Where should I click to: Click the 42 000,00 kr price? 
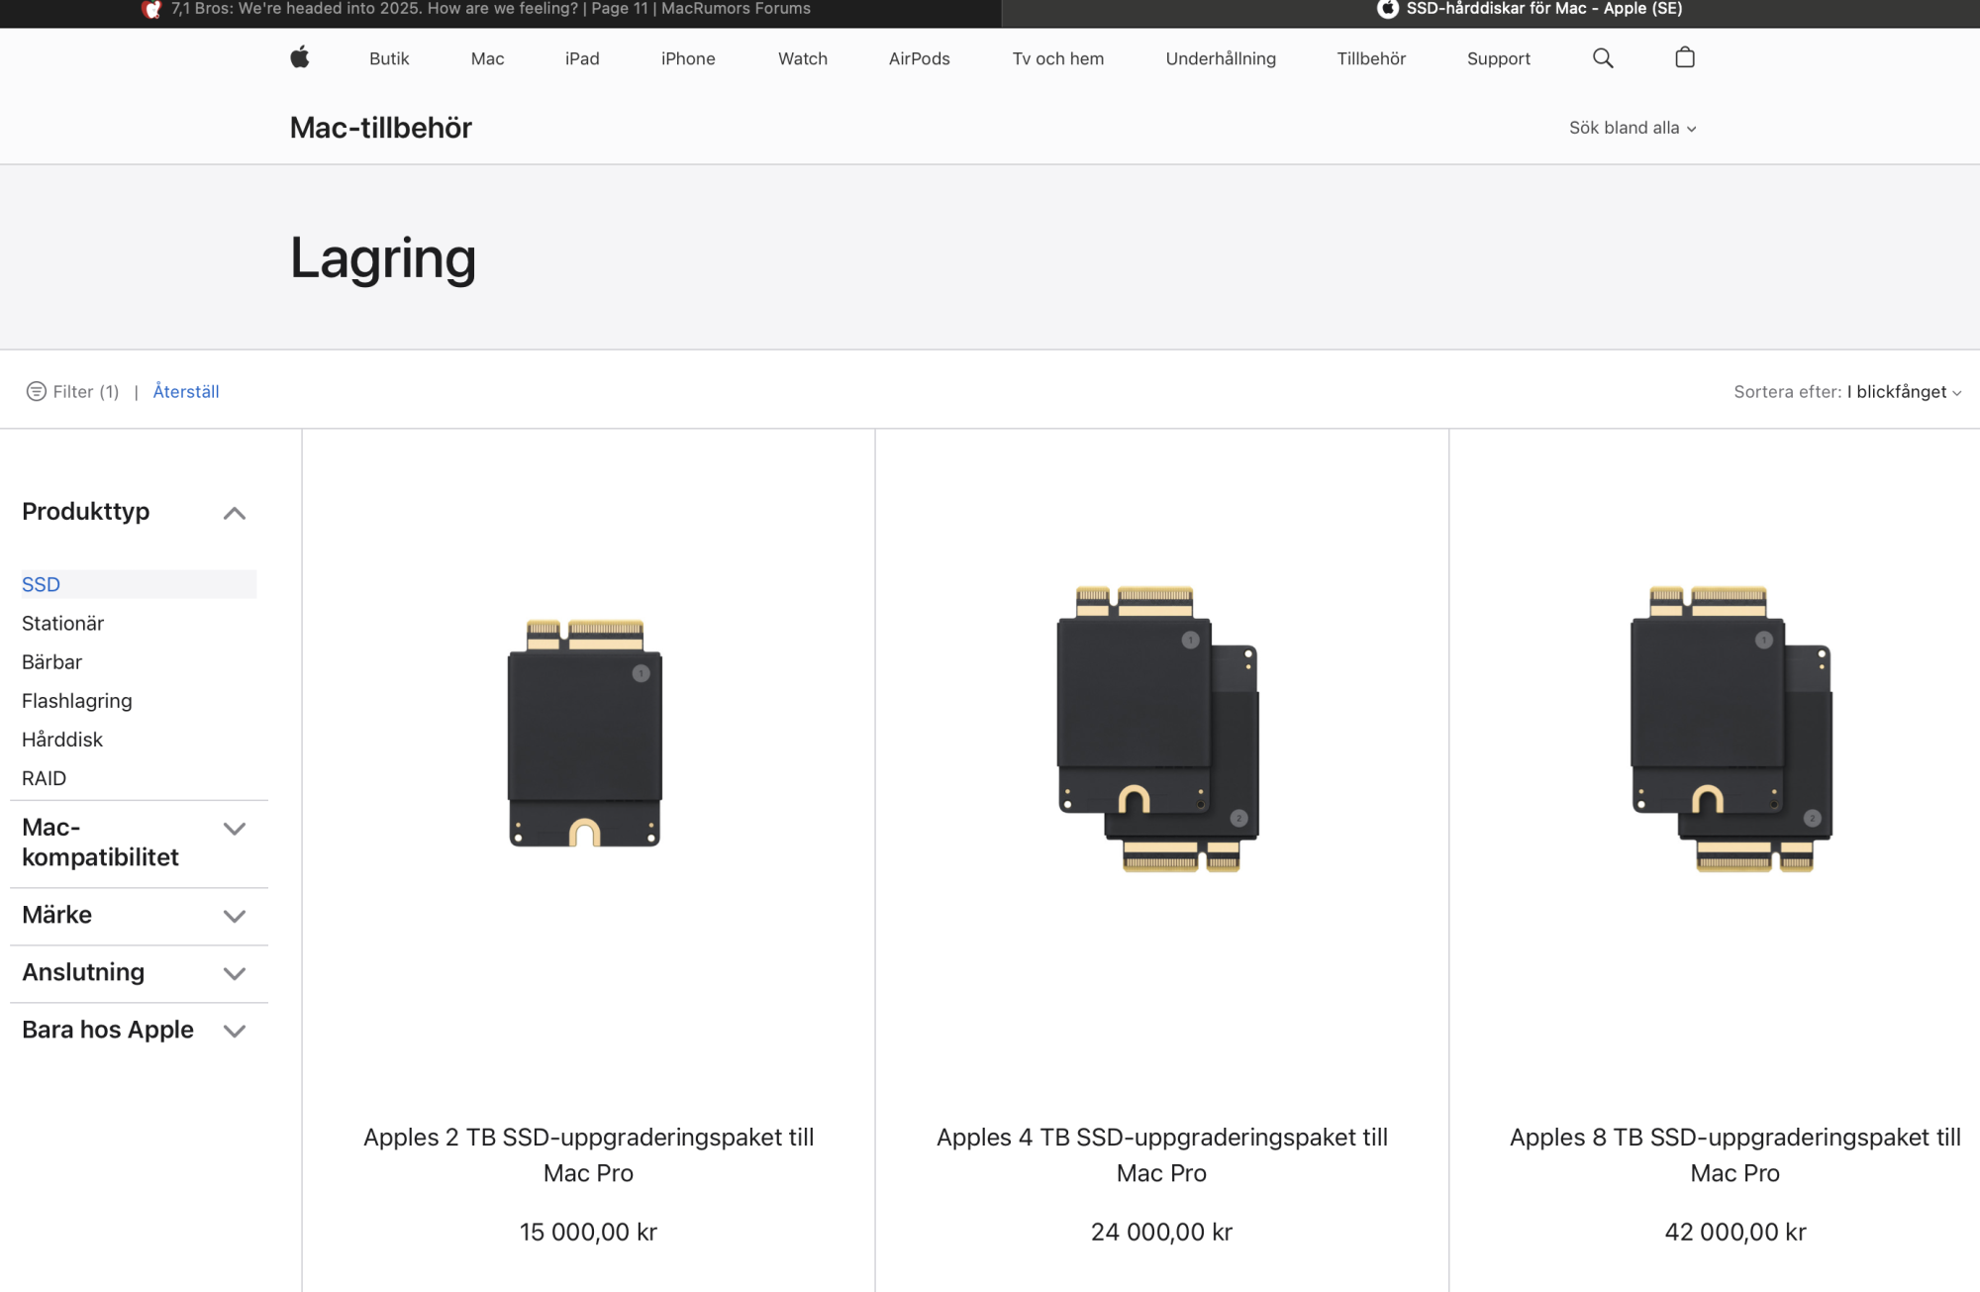pos(1734,1232)
